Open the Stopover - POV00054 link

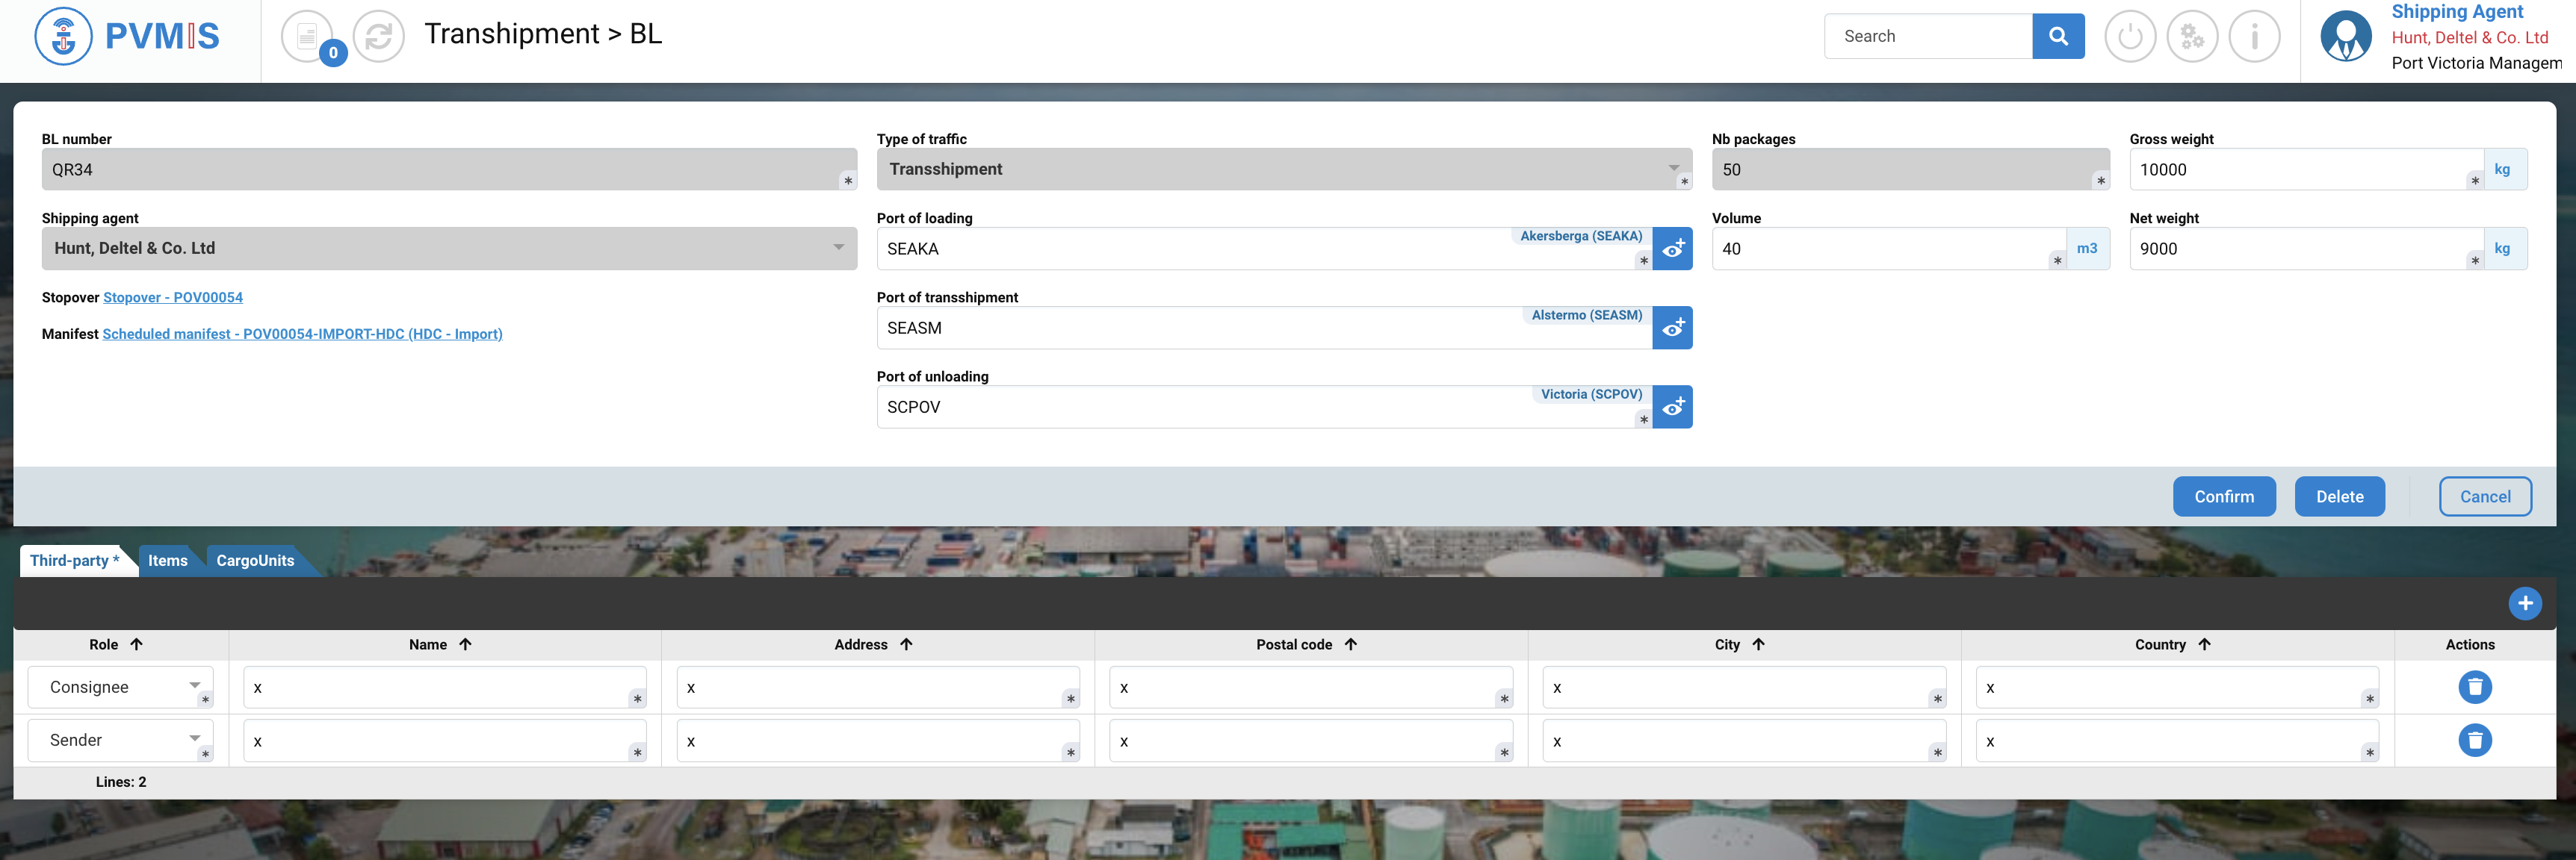click(x=173, y=298)
